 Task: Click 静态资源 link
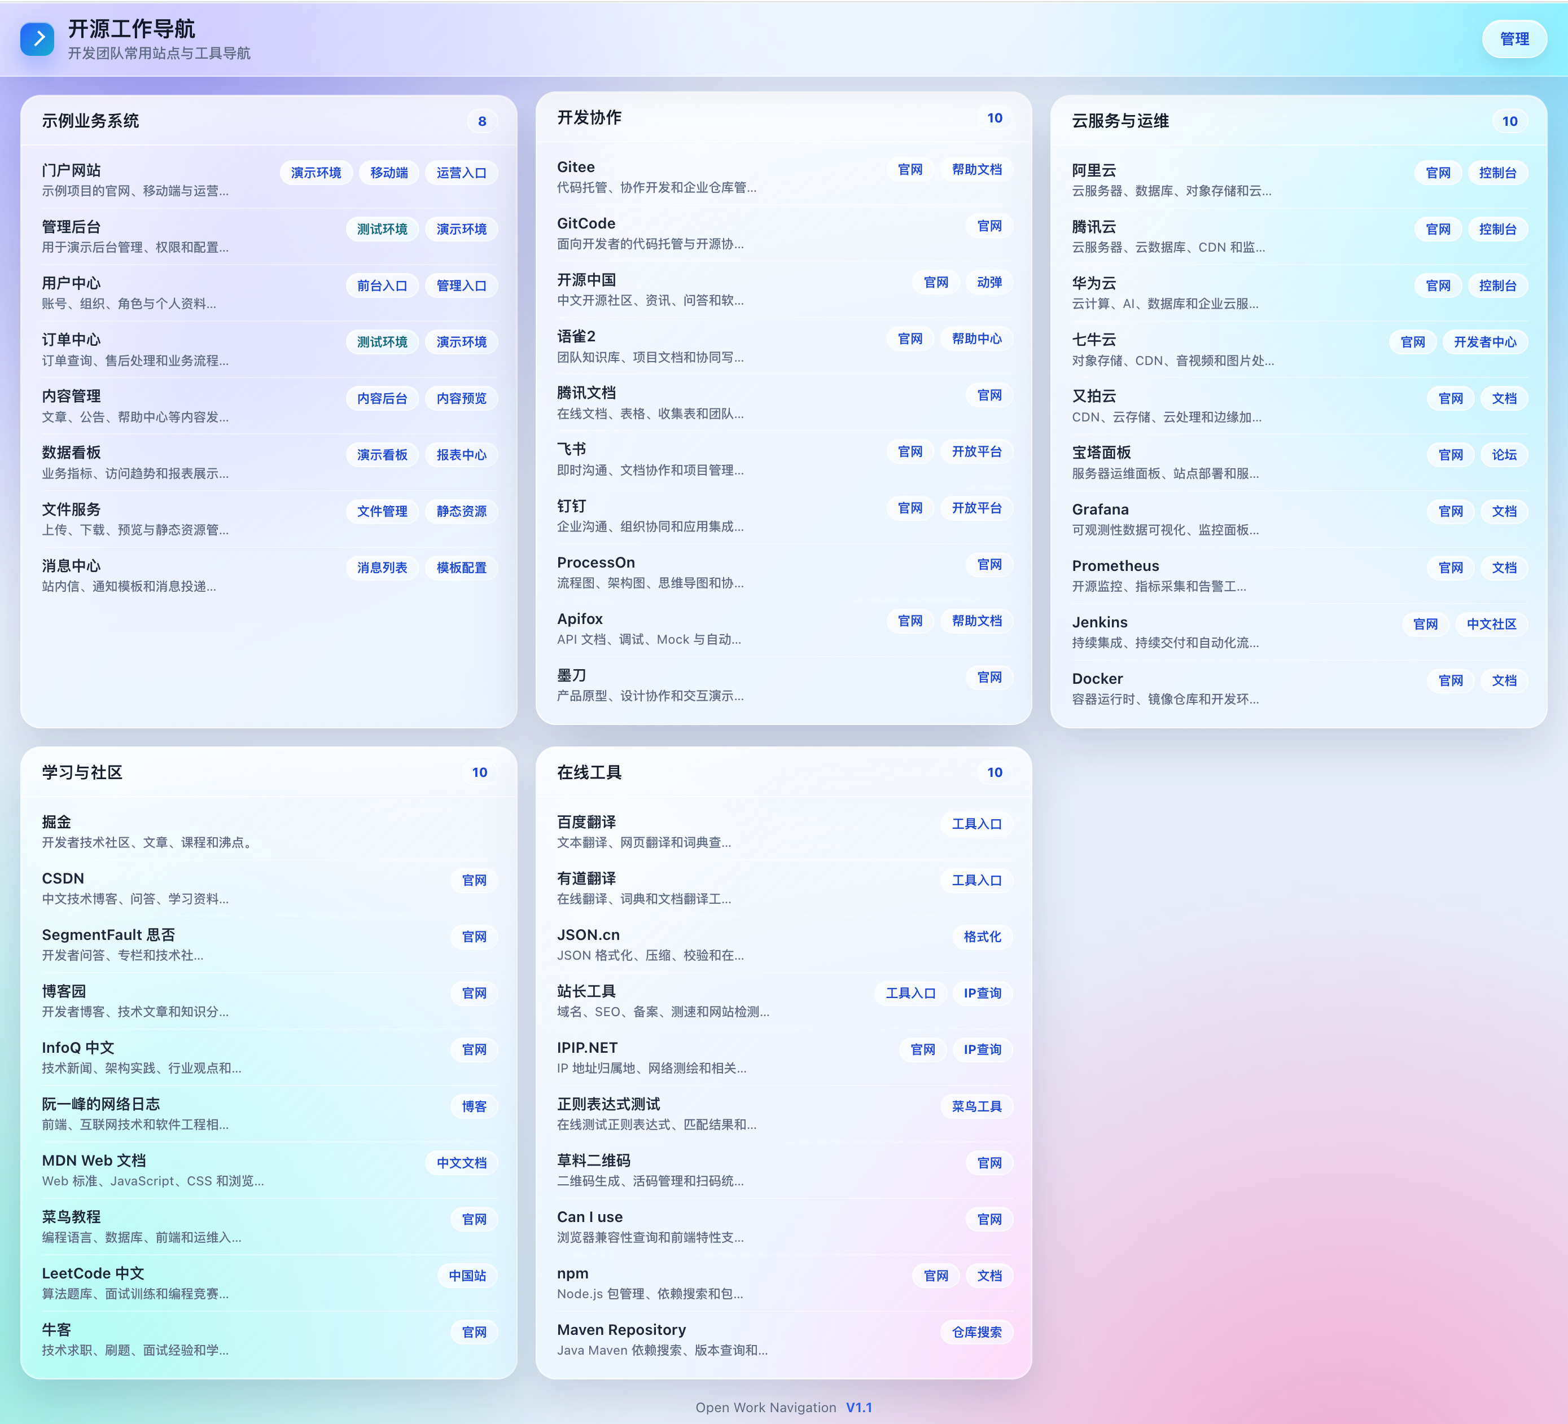(461, 512)
